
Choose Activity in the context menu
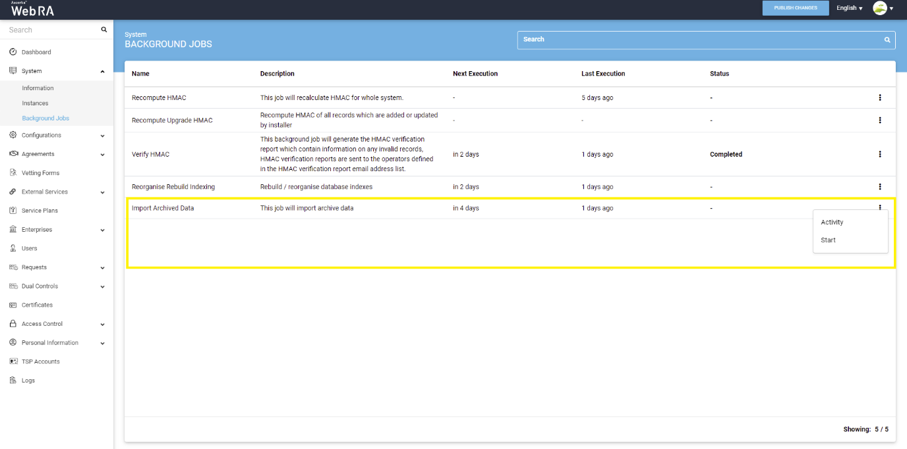click(x=832, y=223)
